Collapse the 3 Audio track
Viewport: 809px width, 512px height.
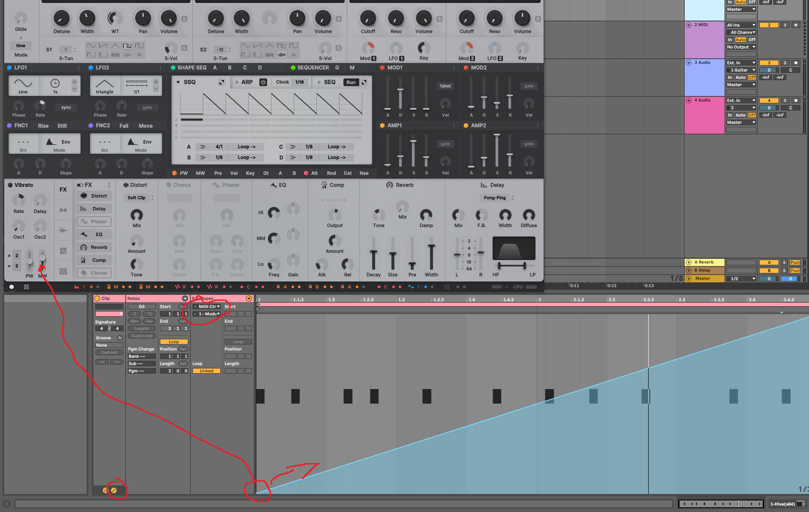coord(689,63)
